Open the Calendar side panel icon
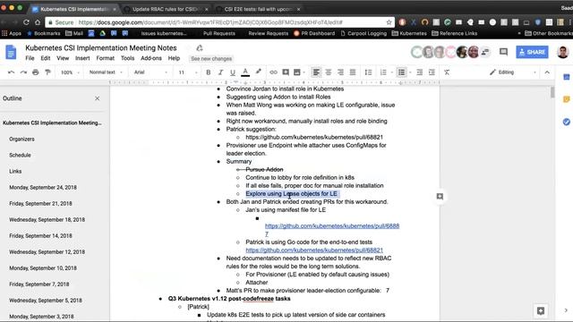Image resolution: width=573 pixels, height=322 pixels. (567, 77)
